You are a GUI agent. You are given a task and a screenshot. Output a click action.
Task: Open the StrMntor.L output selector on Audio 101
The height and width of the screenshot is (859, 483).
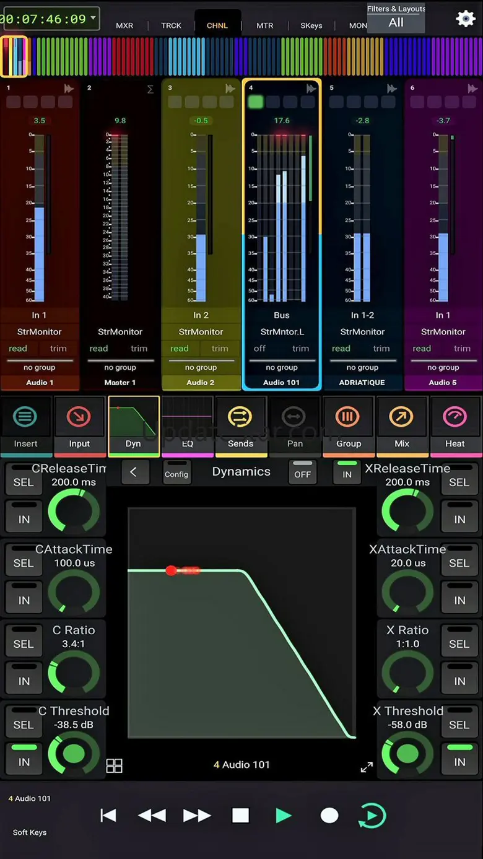point(282,332)
